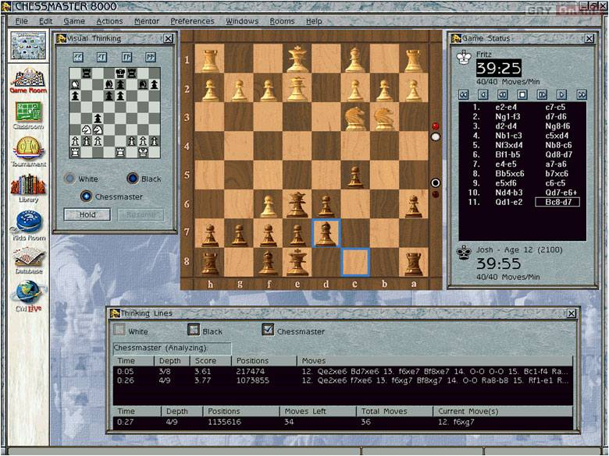Open the Game Room from the sidebar
Screen dimensions: 609x456
pos(28,80)
